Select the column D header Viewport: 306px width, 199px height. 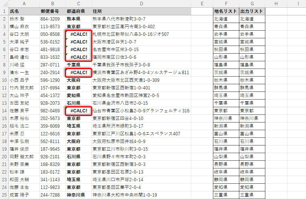pos(141,3)
